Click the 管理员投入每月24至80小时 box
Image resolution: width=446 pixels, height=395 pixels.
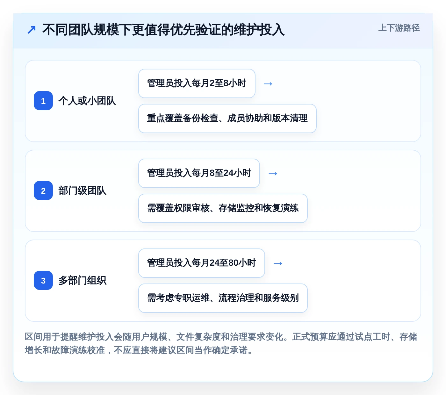tap(202, 263)
